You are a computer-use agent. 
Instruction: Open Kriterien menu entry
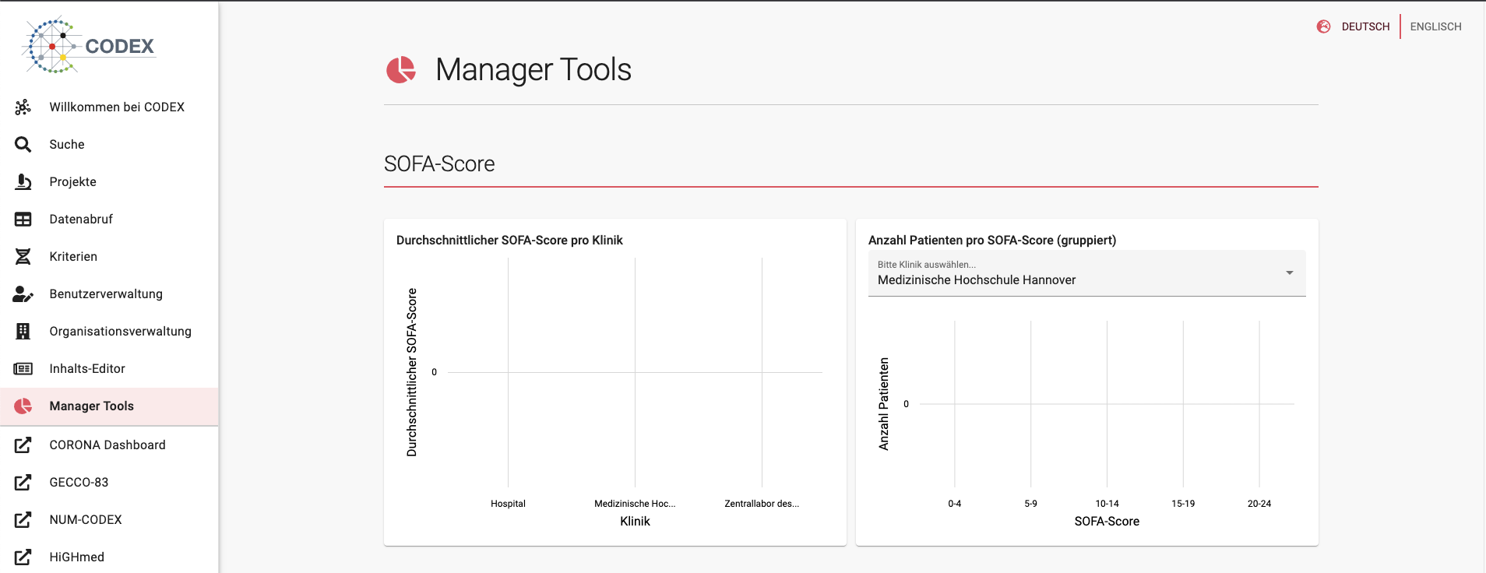point(109,257)
